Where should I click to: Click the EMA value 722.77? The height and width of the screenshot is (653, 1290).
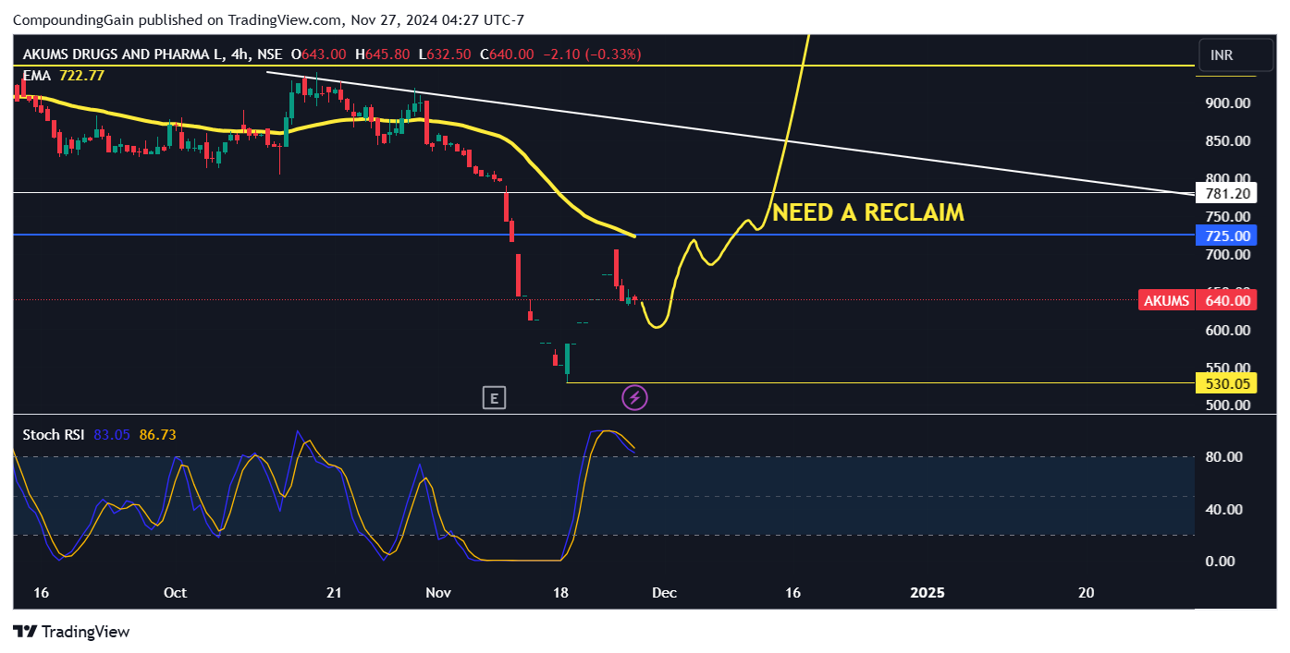81,75
